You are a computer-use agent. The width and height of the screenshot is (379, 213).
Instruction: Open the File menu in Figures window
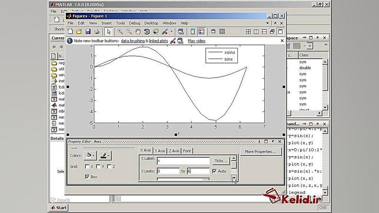[x=70, y=23]
